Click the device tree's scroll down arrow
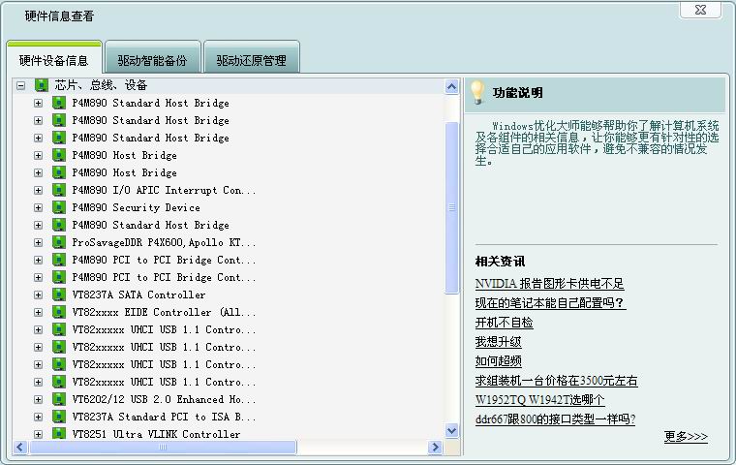The height and width of the screenshot is (465, 736). 451,430
